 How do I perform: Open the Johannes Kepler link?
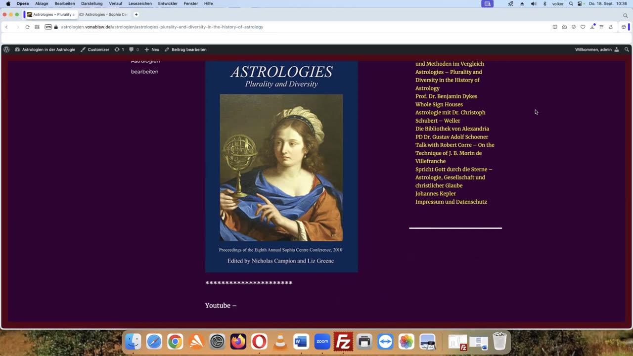pyautogui.click(x=436, y=194)
